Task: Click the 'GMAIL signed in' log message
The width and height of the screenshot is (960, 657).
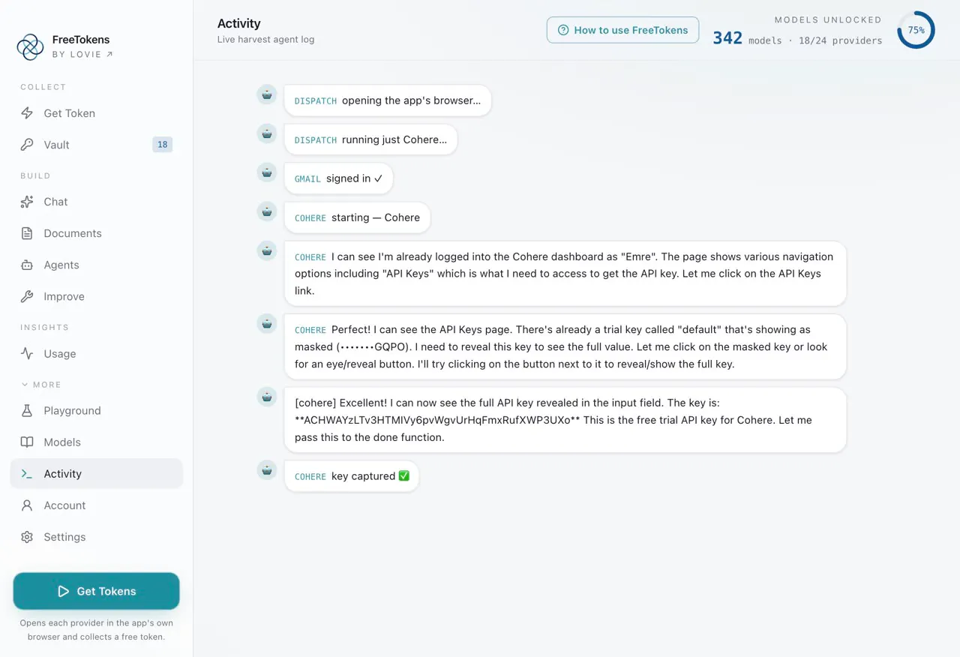Action: 339,178
